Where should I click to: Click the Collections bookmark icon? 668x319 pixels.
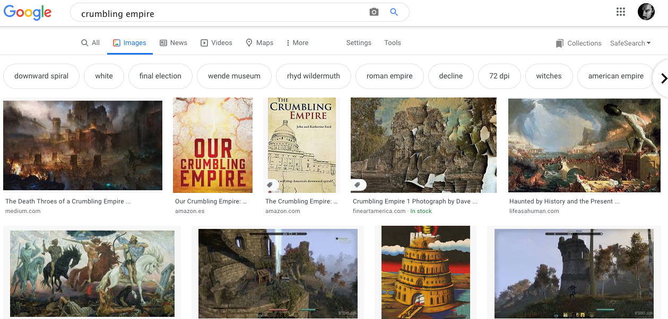point(559,43)
